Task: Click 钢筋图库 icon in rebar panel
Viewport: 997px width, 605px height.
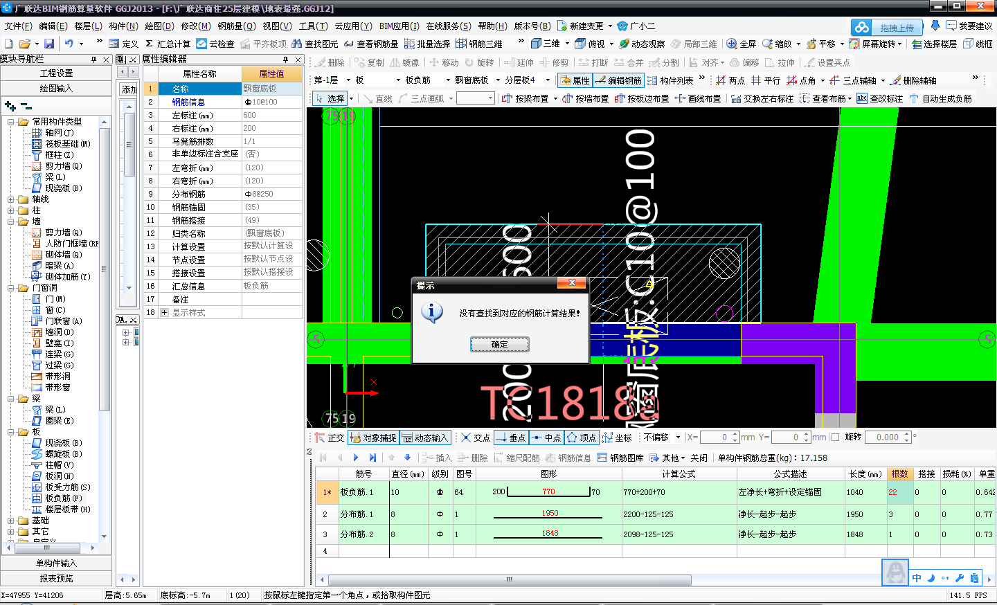Action: tap(602, 458)
